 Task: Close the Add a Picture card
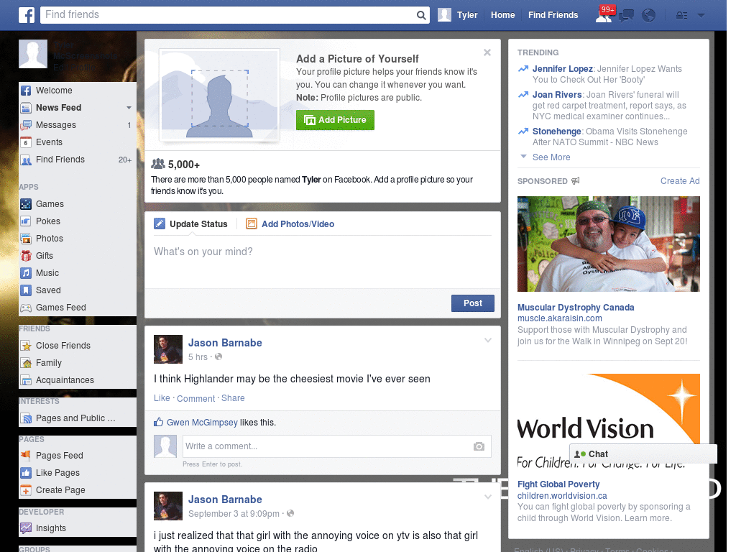point(487,52)
